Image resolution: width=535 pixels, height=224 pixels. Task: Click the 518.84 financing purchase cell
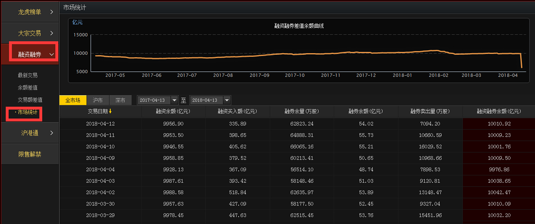coord(237,192)
